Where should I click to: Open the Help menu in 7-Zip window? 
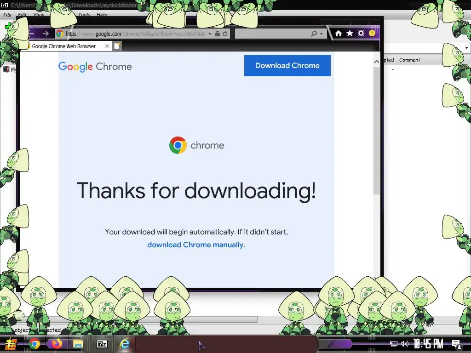coord(102,14)
